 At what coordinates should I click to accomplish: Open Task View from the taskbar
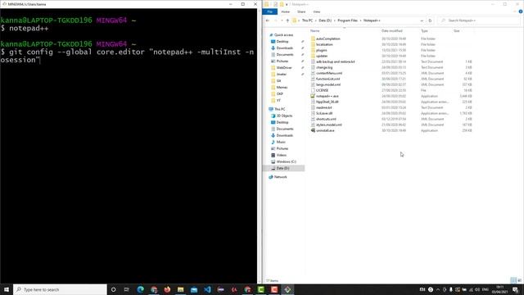click(x=127, y=289)
